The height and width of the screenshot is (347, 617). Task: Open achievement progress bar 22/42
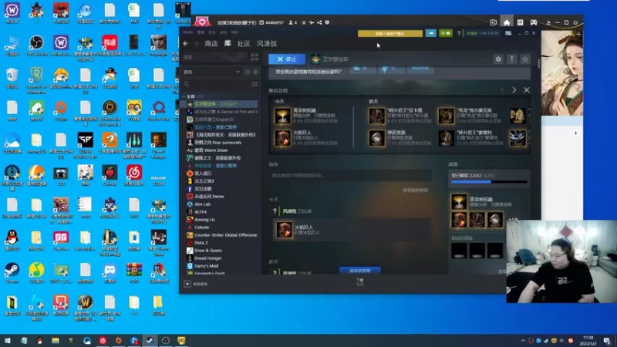coord(489,182)
